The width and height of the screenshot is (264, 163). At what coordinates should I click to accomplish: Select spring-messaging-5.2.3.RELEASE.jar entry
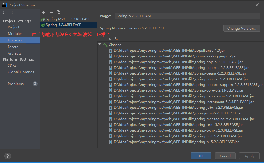[184, 119]
